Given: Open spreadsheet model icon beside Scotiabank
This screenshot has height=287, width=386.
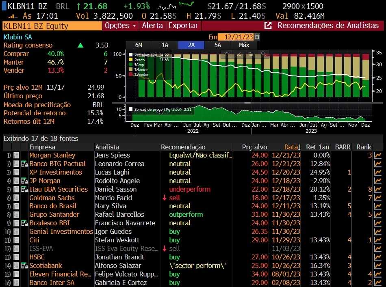Looking at the screenshot, I should [24, 265].
